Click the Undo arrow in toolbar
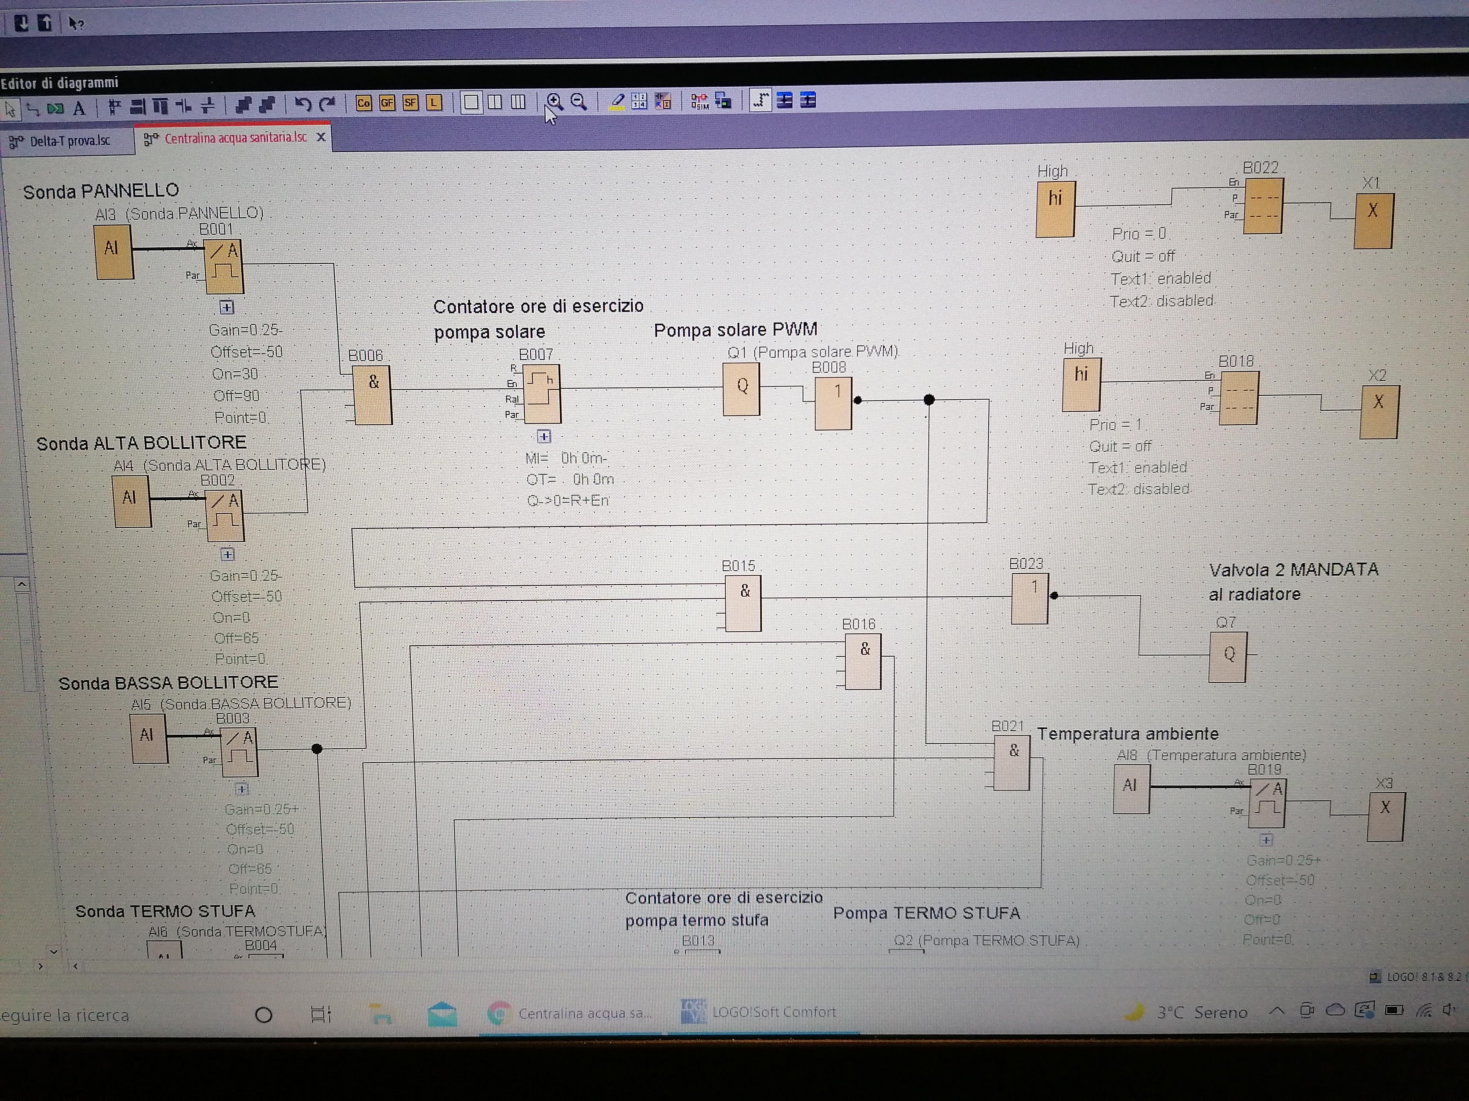 [x=303, y=104]
